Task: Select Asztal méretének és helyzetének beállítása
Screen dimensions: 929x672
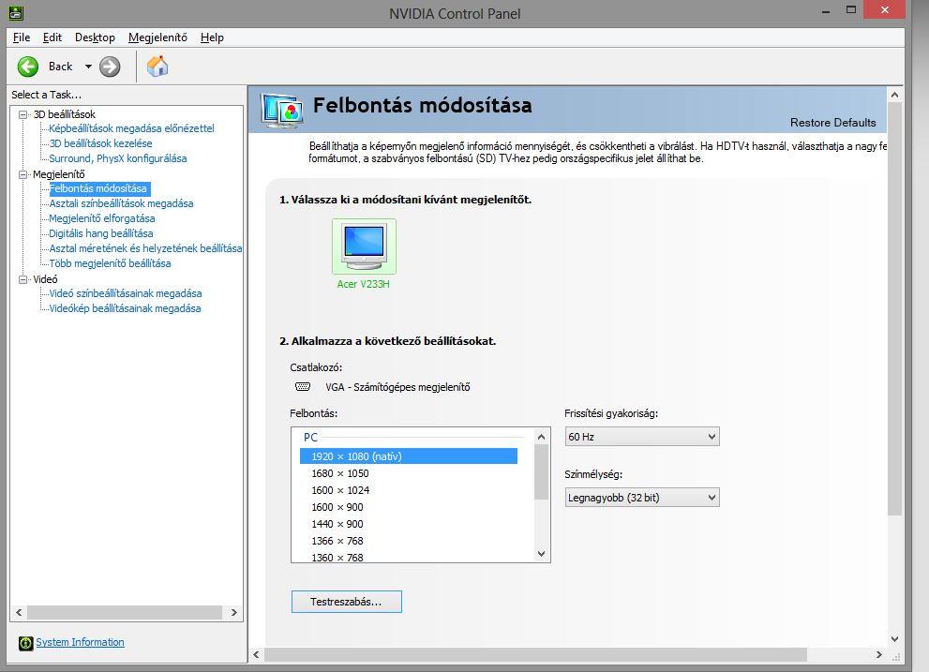Action: [145, 248]
